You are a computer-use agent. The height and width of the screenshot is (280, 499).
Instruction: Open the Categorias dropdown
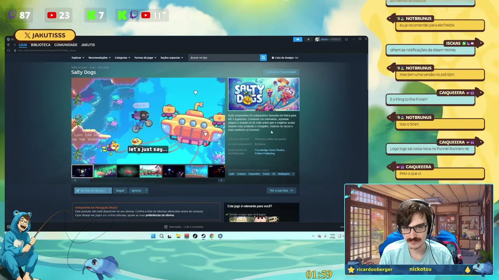click(122, 58)
